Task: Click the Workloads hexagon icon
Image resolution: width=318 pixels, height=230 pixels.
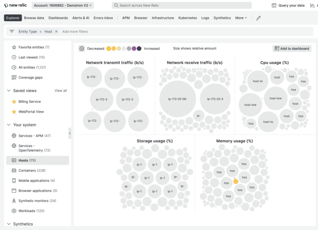Action: (14, 211)
